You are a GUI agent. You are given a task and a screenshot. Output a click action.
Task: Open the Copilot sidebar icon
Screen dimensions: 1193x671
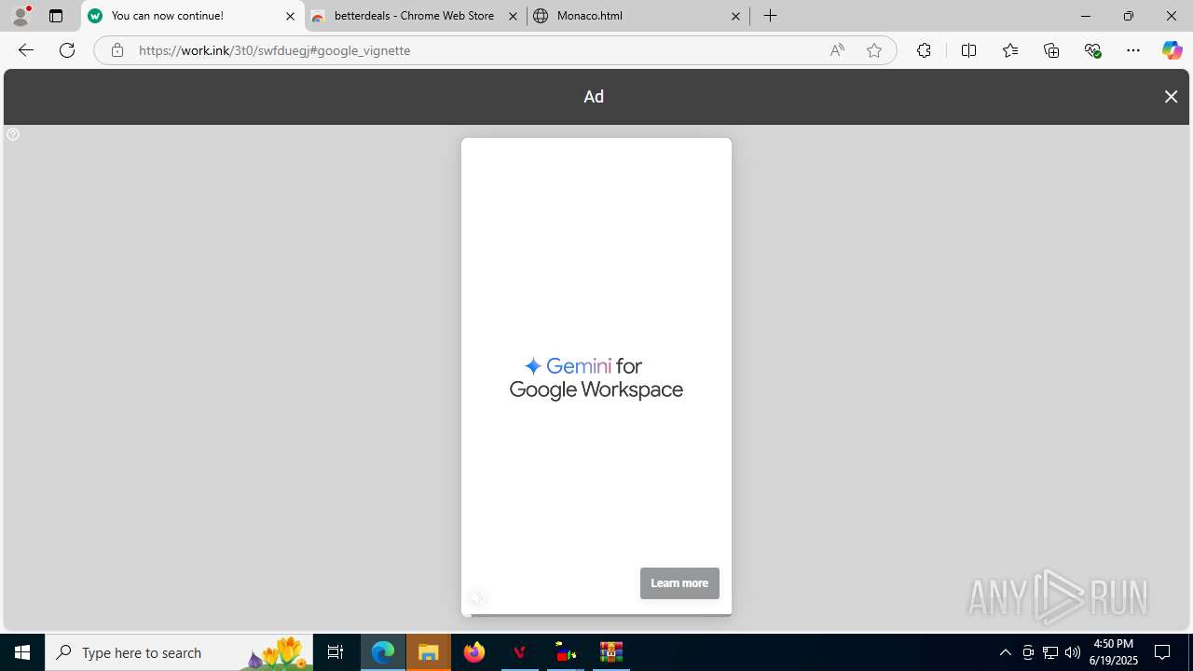tap(1172, 50)
